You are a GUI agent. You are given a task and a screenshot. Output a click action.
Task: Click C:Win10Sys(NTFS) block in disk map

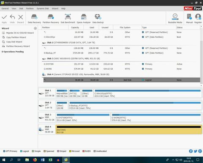[148, 93]
